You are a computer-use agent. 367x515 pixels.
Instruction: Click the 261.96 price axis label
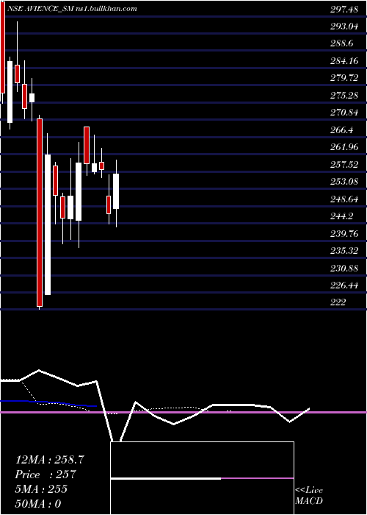tap(344, 147)
